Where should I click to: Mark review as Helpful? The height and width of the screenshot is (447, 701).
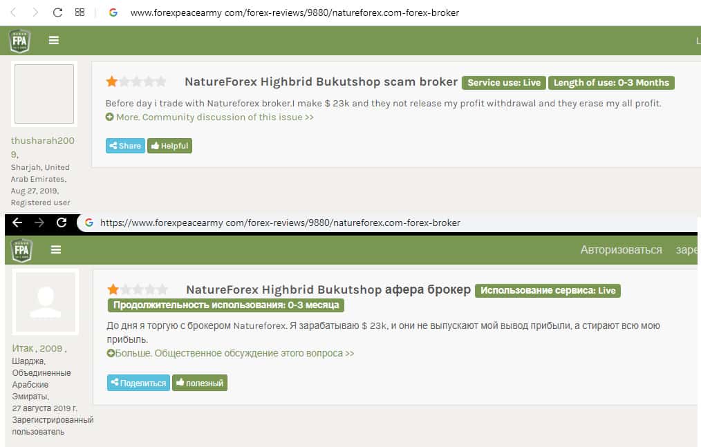click(169, 146)
